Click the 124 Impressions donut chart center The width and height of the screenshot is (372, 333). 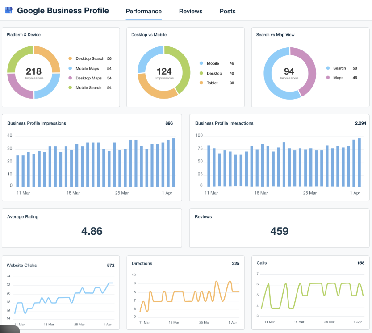164,72
